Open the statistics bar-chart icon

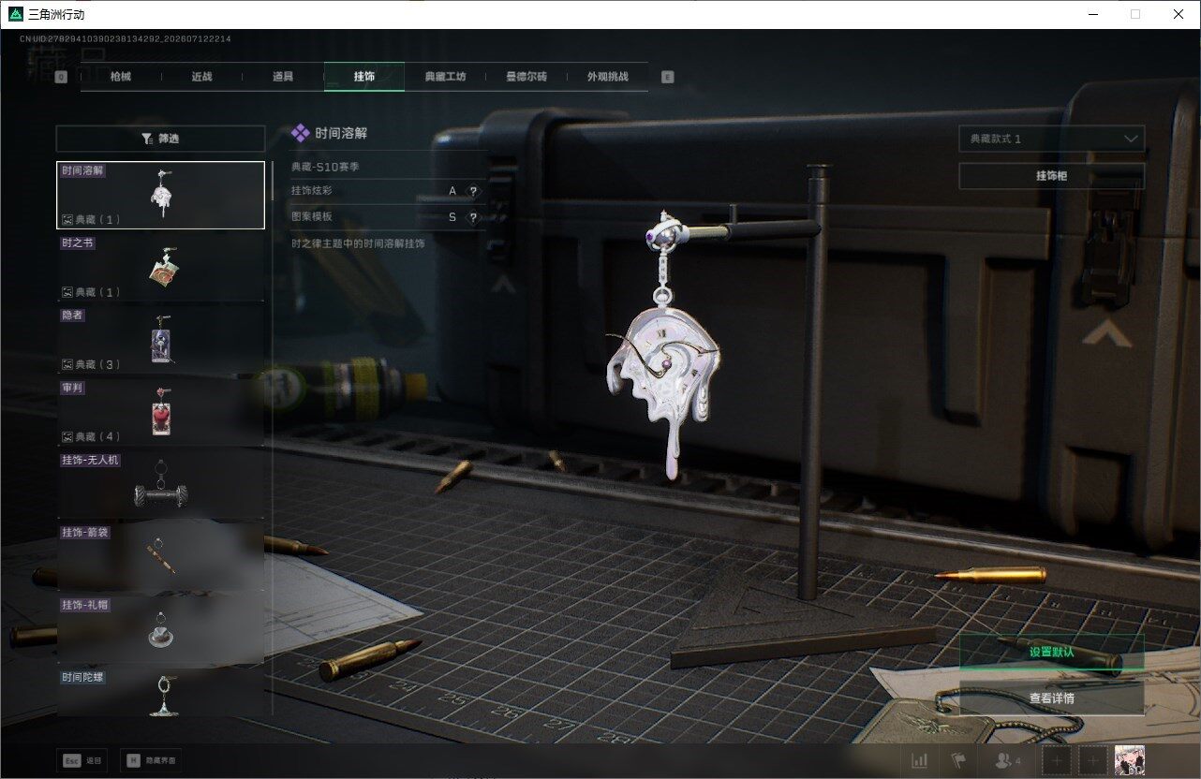(x=920, y=761)
